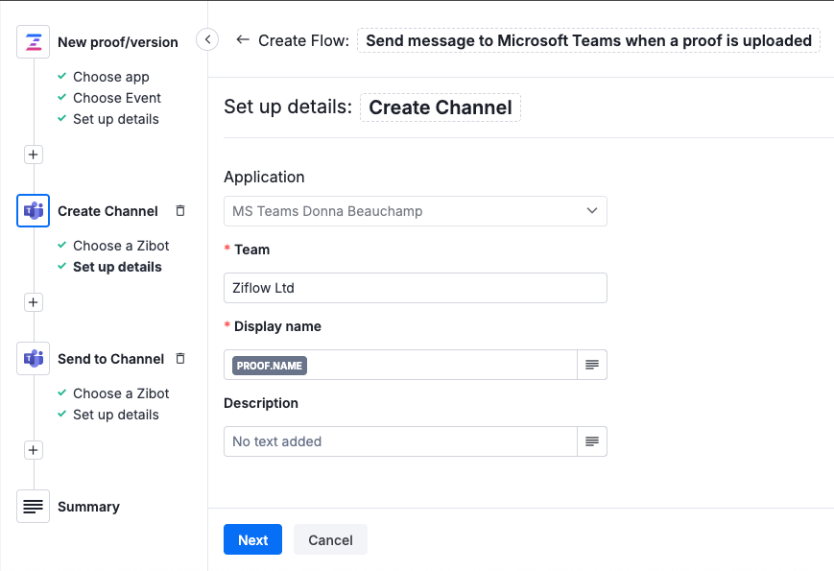The image size is (834, 571).
Task: Click the Ziflow New proof/version trigger icon
Action: pyautogui.click(x=34, y=42)
